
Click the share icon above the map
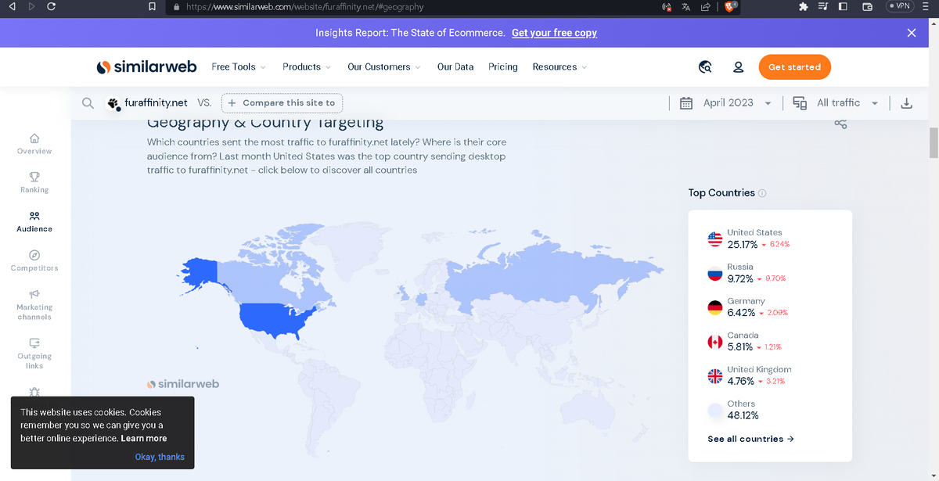[840, 124]
